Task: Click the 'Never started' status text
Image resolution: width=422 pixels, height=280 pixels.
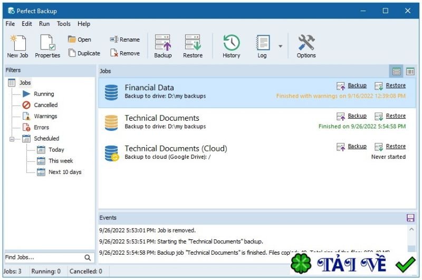Action: coord(388,157)
